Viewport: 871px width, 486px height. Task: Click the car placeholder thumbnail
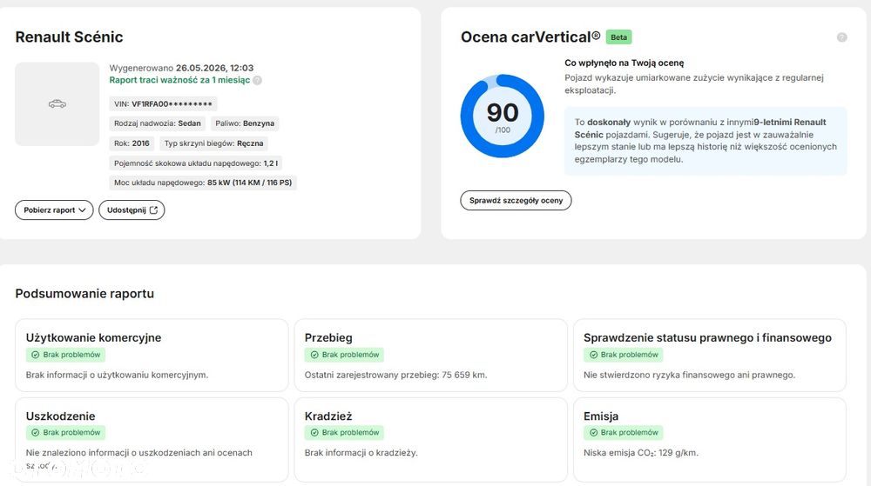click(57, 104)
